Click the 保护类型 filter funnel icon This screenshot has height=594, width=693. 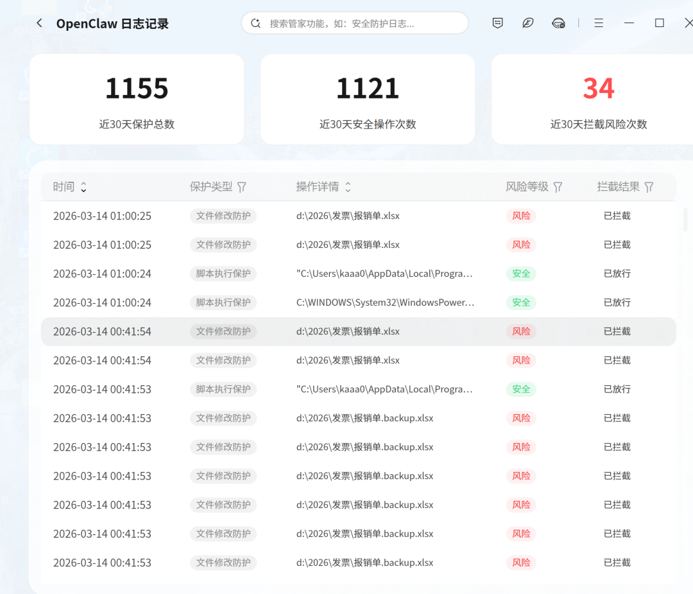242,186
